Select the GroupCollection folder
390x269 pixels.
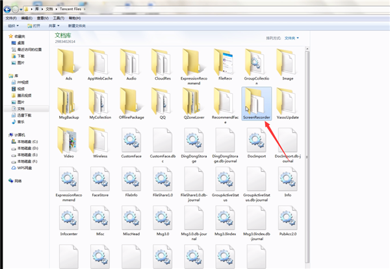point(257,67)
